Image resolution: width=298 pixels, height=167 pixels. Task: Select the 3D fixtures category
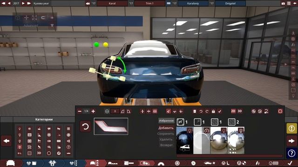click(x=39, y=153)
